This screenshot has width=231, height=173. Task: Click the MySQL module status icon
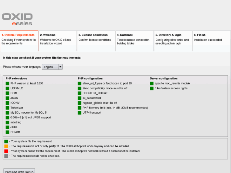tap(8, 113)
